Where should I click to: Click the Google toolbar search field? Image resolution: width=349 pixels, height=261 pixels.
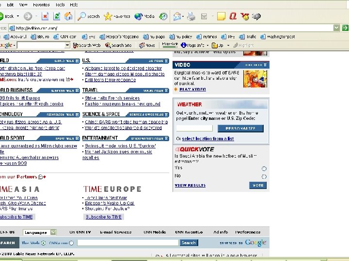point(41,45)
